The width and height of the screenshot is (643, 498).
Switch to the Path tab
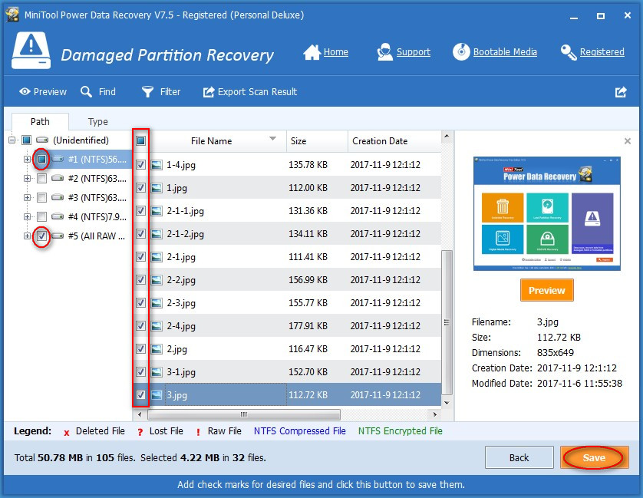tap(40, 121)
